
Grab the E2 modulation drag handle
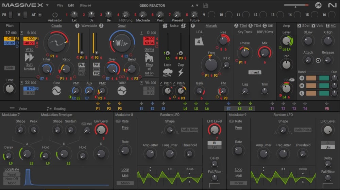pyautogui.click(x=152, y=103)
